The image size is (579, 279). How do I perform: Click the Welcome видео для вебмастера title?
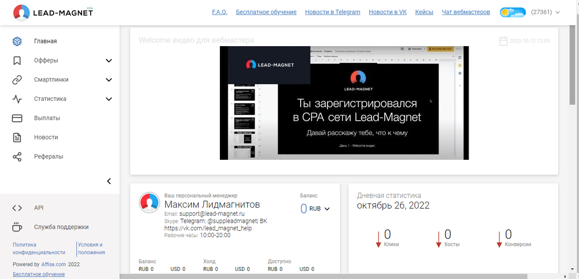click(196, 40)
